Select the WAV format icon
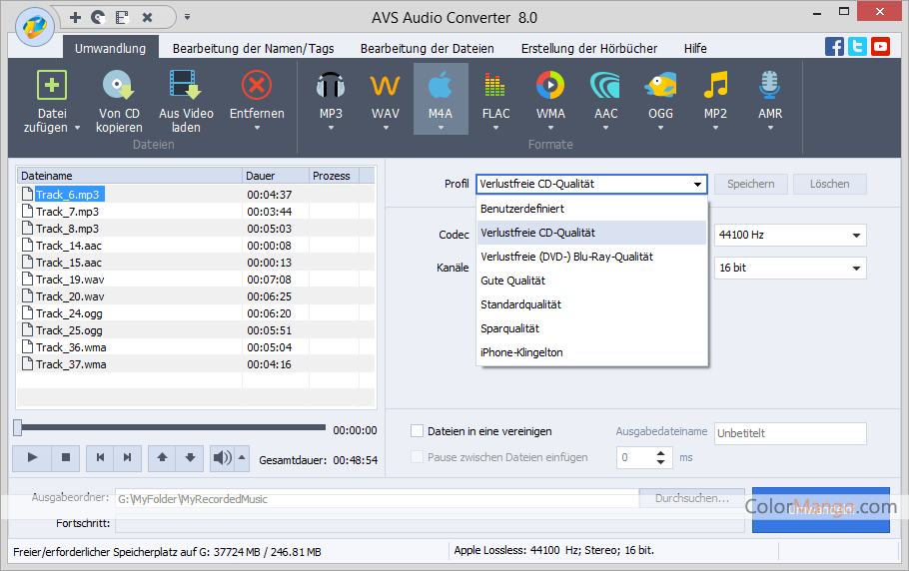The height and width of the screenshot is (571, 909). (386, 85)
